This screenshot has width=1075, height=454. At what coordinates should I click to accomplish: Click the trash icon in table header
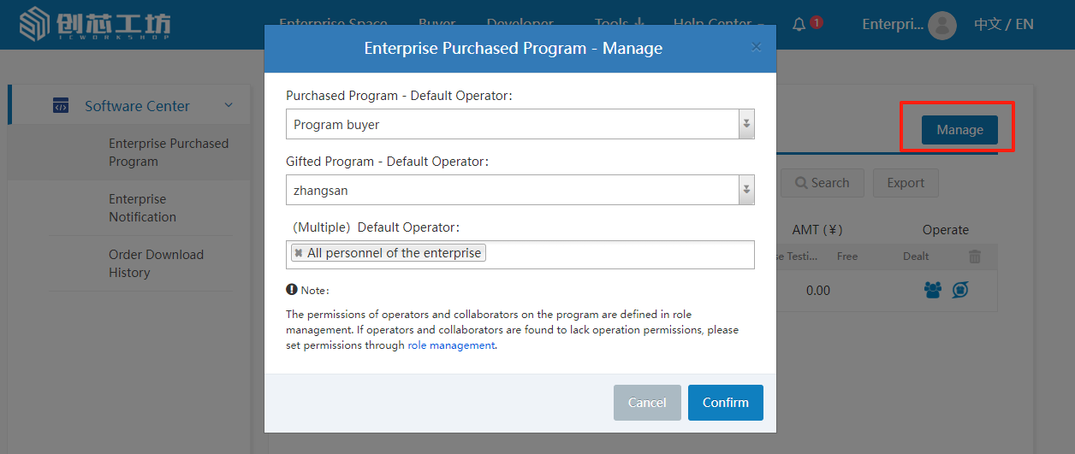(x=974, y=256)
